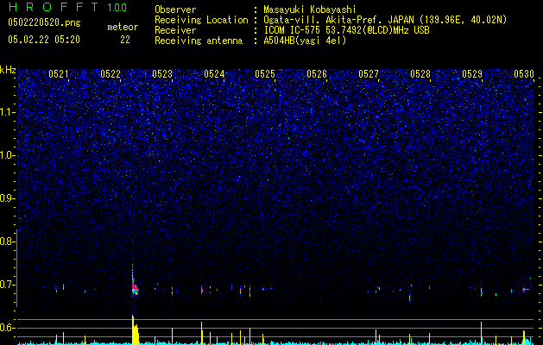543x345 pixels.
Task: Click observer name Masayuki Kobayashi
Action: click(310, 9)
